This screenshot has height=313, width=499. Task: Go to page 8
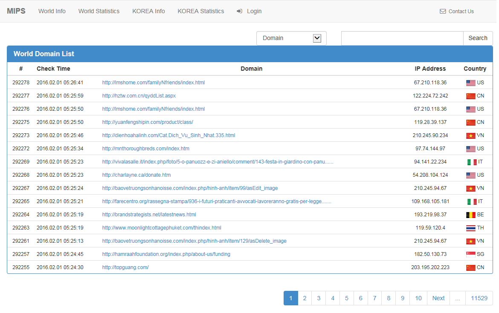(389, 298)
